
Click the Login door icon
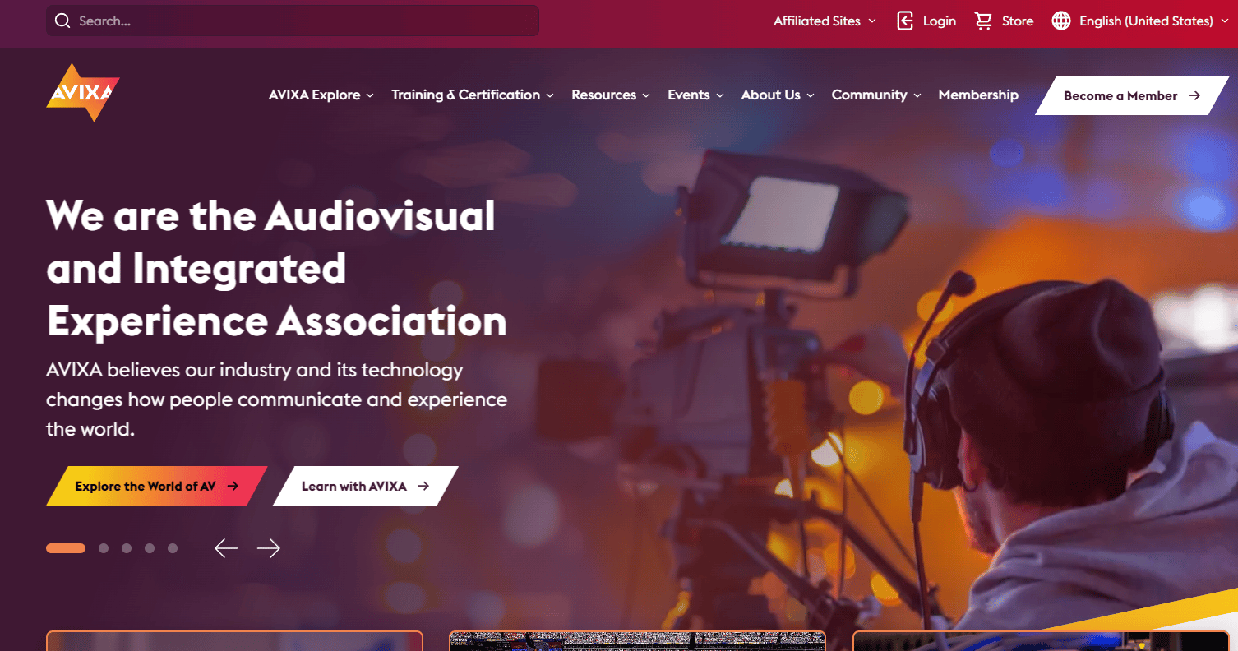(905, 21)
